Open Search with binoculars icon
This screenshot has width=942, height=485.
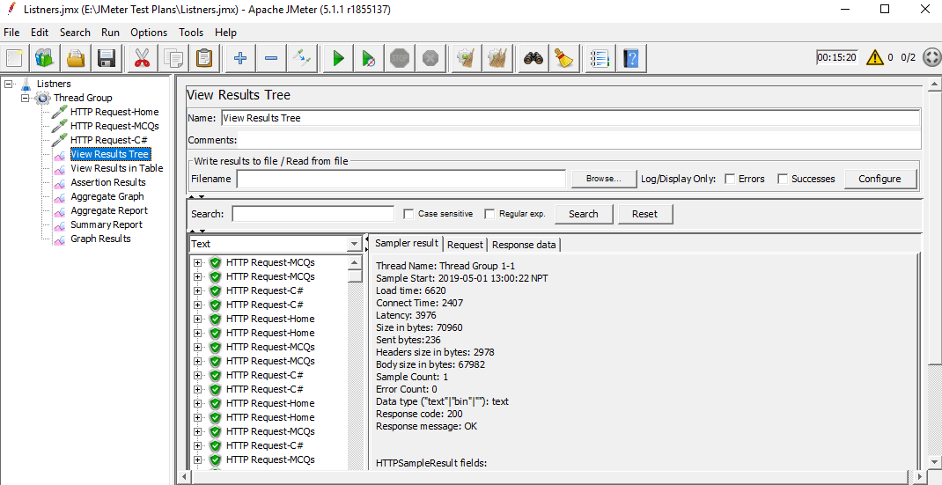coord(533,58)
